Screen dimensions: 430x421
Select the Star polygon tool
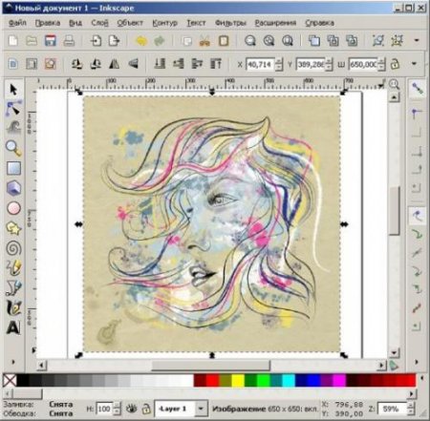point(13,228)
